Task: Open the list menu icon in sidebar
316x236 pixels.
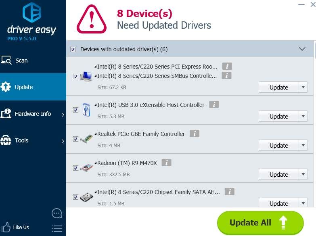Action: pos(57,228)
